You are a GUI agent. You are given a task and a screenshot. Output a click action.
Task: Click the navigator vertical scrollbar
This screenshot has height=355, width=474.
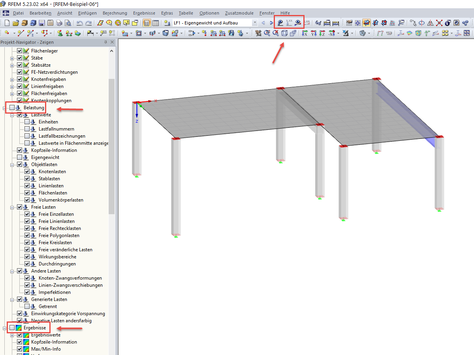[x=112, y=146]
